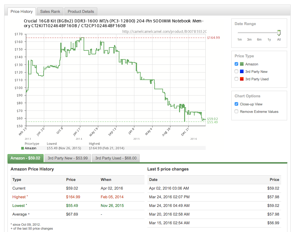Click the Dec 21 x-axis label

click(x=185, y=131)
